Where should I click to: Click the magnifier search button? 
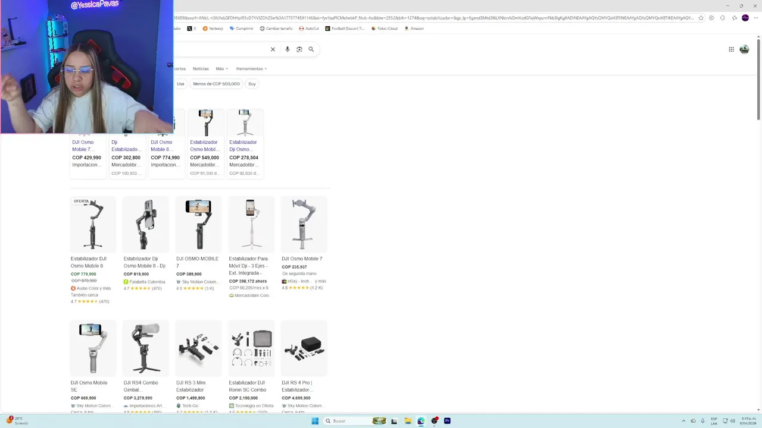311,49
